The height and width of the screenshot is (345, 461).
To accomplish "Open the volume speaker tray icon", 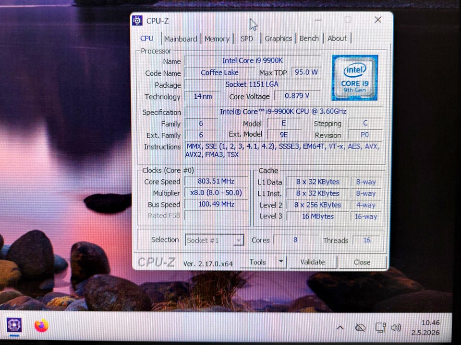I will click(x=396, y=327).
